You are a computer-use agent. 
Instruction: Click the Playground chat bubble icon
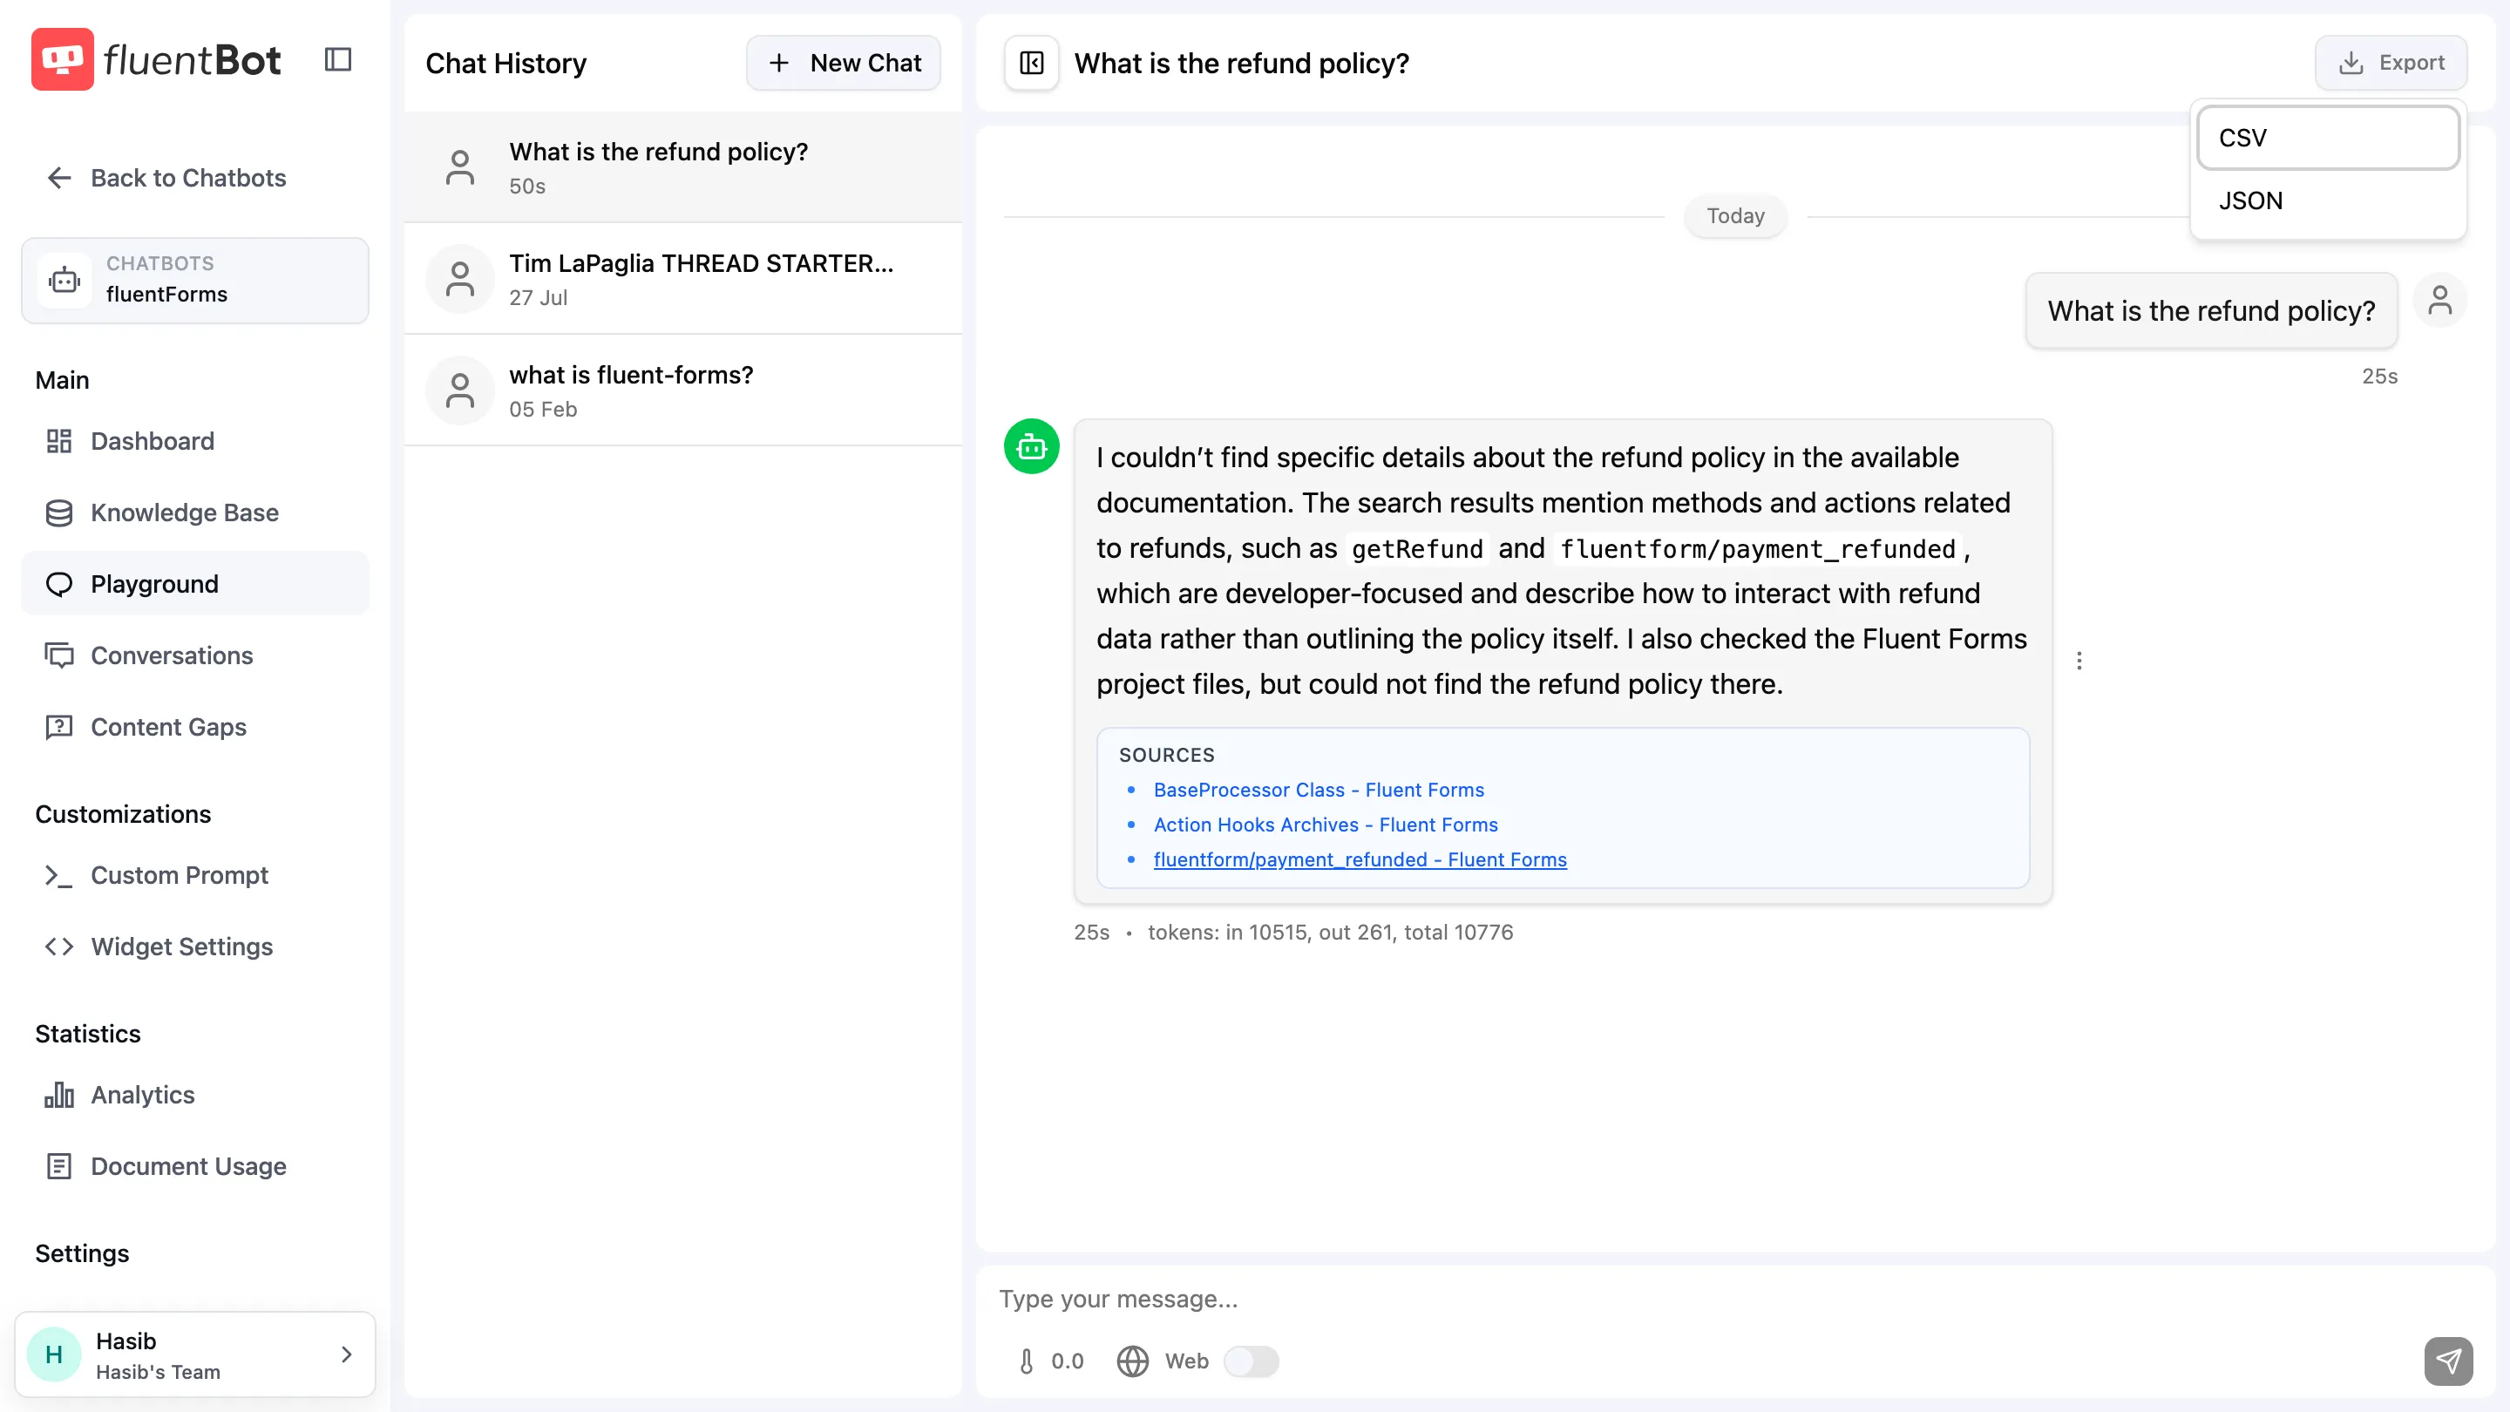pos(59,584)
